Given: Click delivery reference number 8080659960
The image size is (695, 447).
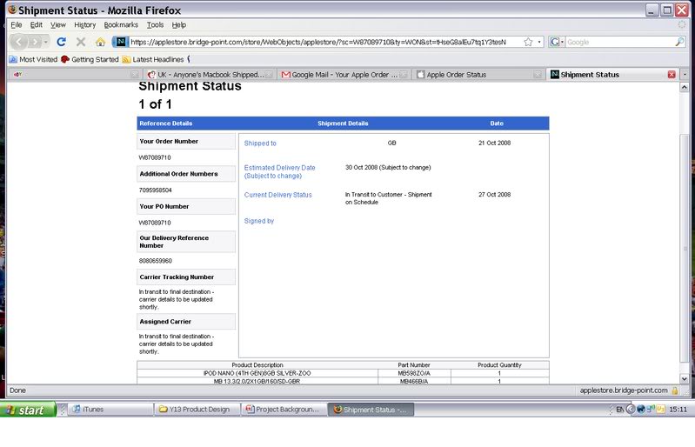Looking at the screenshot, I should click(x=155, y=261).
